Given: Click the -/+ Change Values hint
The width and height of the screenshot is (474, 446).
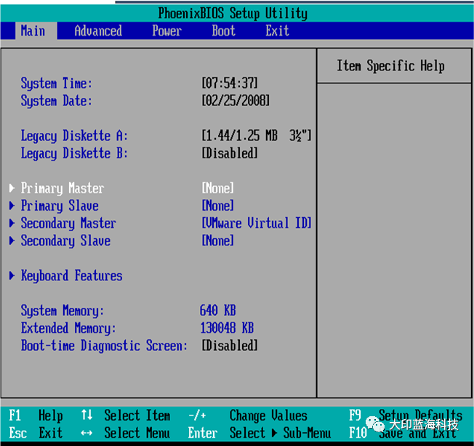Looking at the screenshot, I should click(248, 415).
